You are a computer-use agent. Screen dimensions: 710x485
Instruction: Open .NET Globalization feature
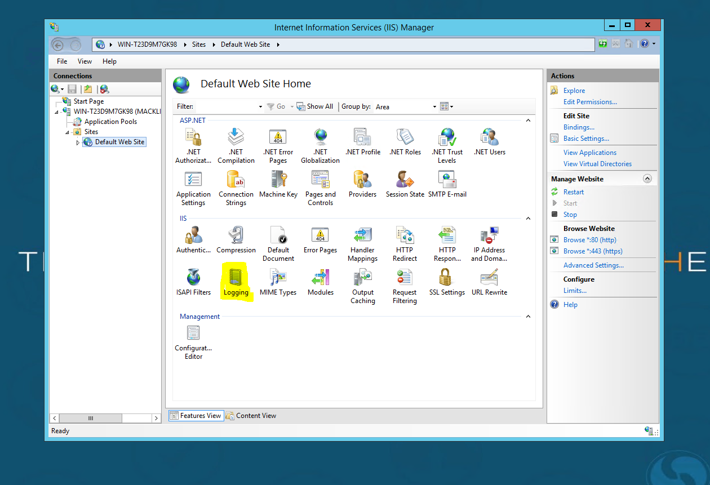[x=320, y=145]
